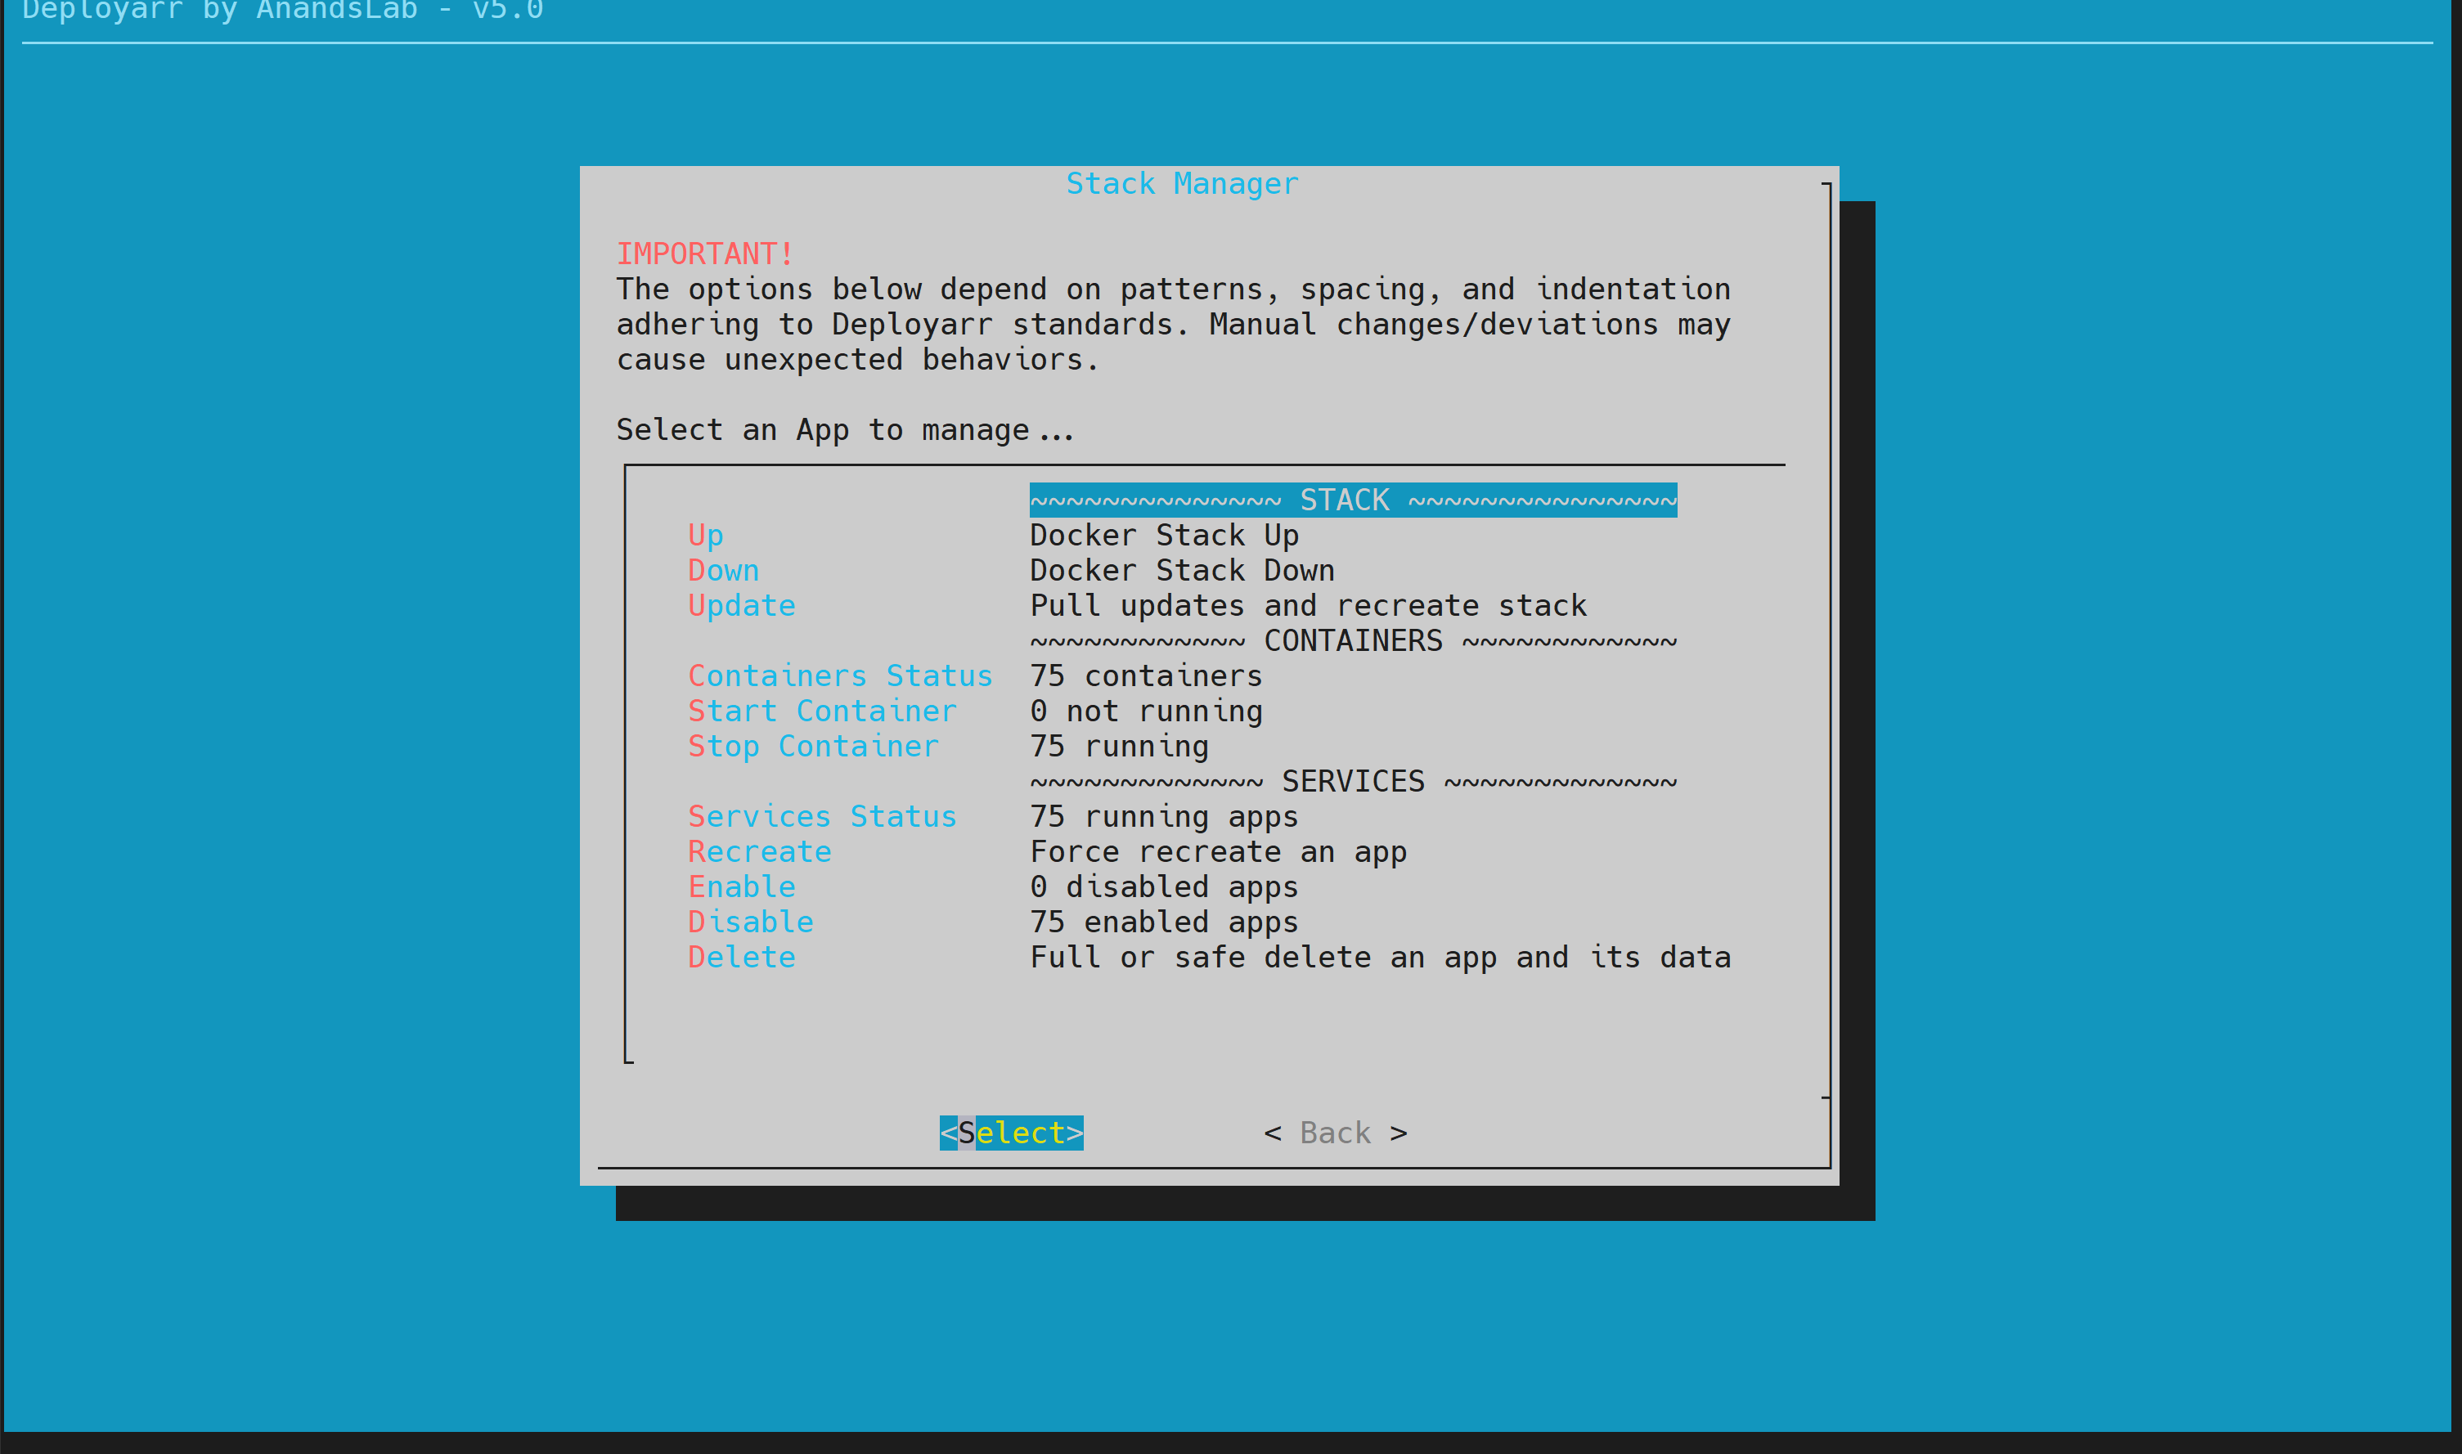Click the highlighted STACK header row
This screenshot has width=2462, height=1454.
coord(1353,500)
